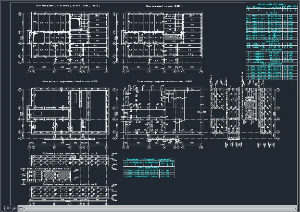Select the bottommost brick wall elevation drawing
Image resolution: width=300 pixels, height=212 pixels.
70,192
